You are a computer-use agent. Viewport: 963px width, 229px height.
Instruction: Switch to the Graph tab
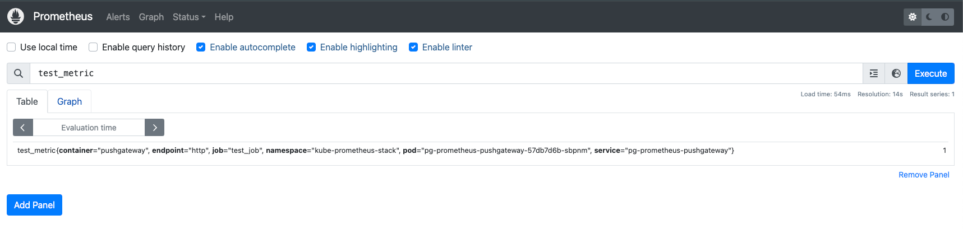point(70,101)
